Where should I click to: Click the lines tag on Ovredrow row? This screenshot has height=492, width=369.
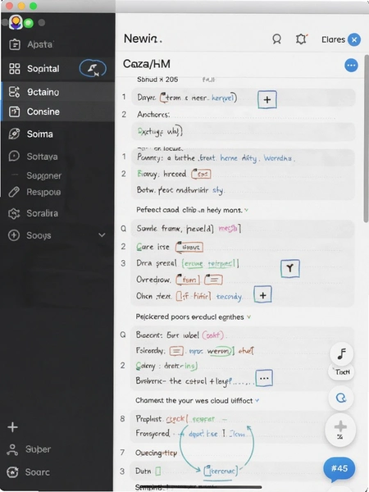point(213,280)
